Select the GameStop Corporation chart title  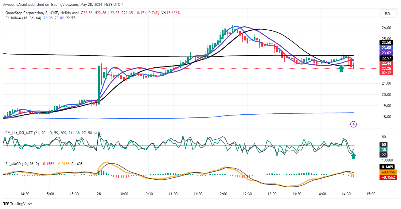(x=42, y=13)
